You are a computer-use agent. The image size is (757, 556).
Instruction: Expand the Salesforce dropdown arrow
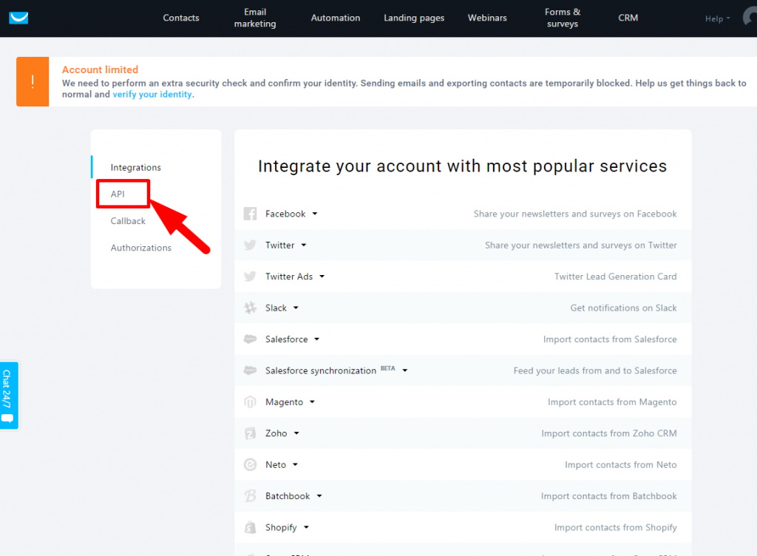point(316,339)
